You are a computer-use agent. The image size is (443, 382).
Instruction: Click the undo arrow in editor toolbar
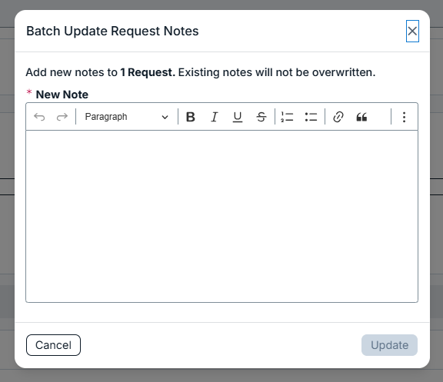(39, 117)
